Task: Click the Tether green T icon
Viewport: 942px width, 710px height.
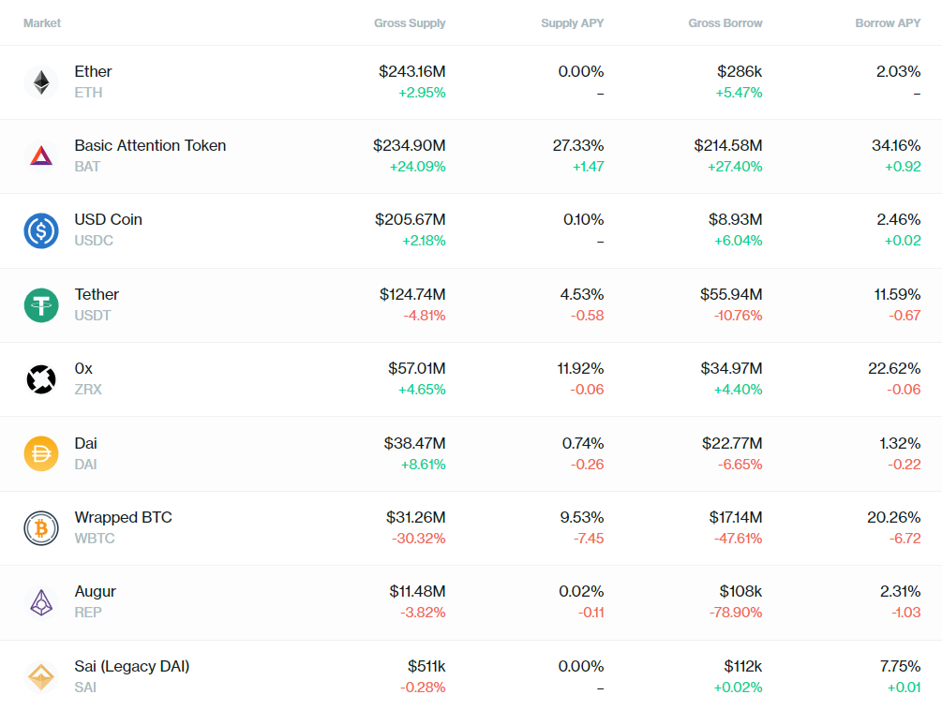Action: (41, 304)
